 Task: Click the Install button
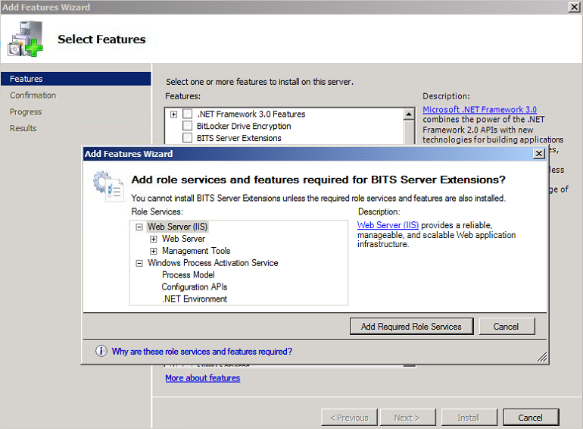pyautogui.click(x=469, y=418)
